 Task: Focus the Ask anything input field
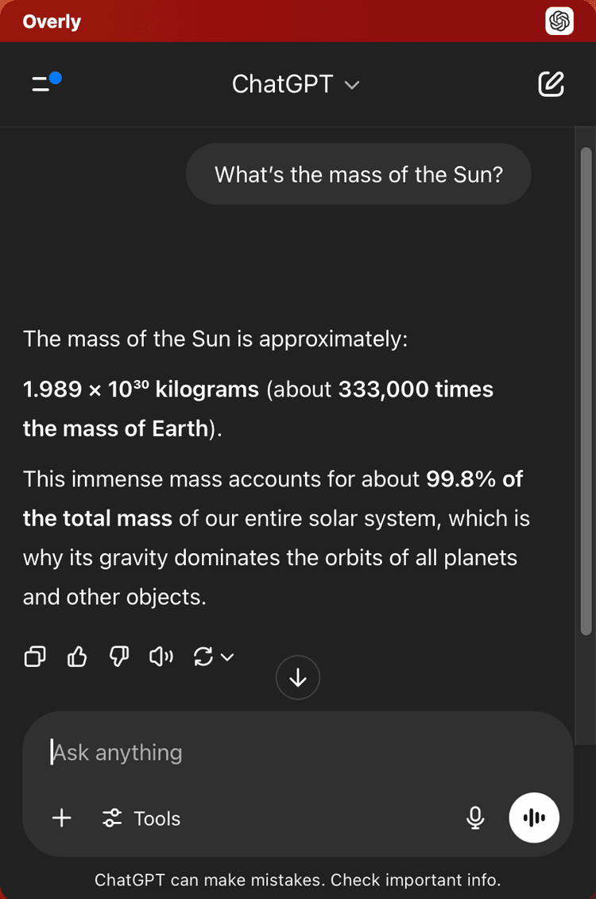pos(298,752)
